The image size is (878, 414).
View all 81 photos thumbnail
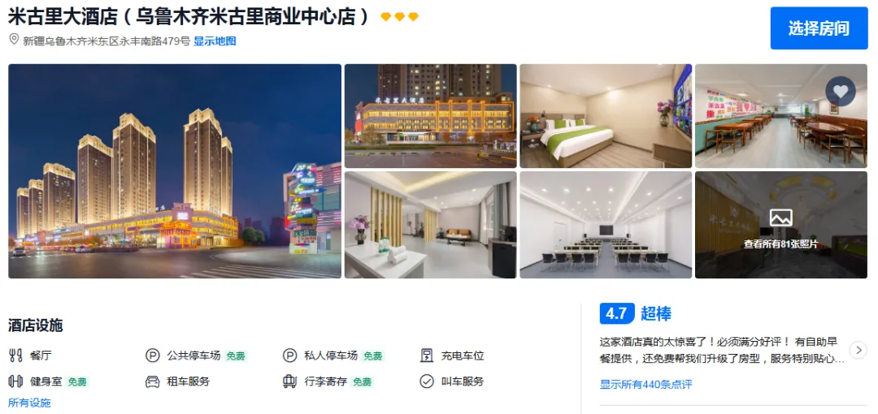point(780,225)
